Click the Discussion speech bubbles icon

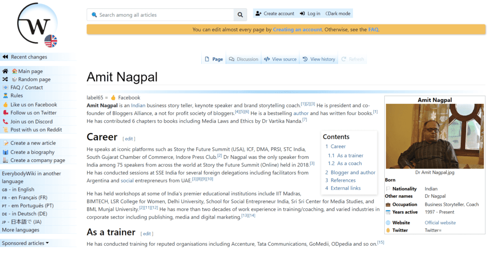[232, 59]
